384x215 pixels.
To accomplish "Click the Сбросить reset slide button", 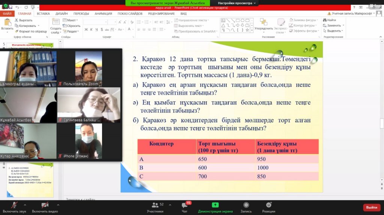I will (72, 26).
